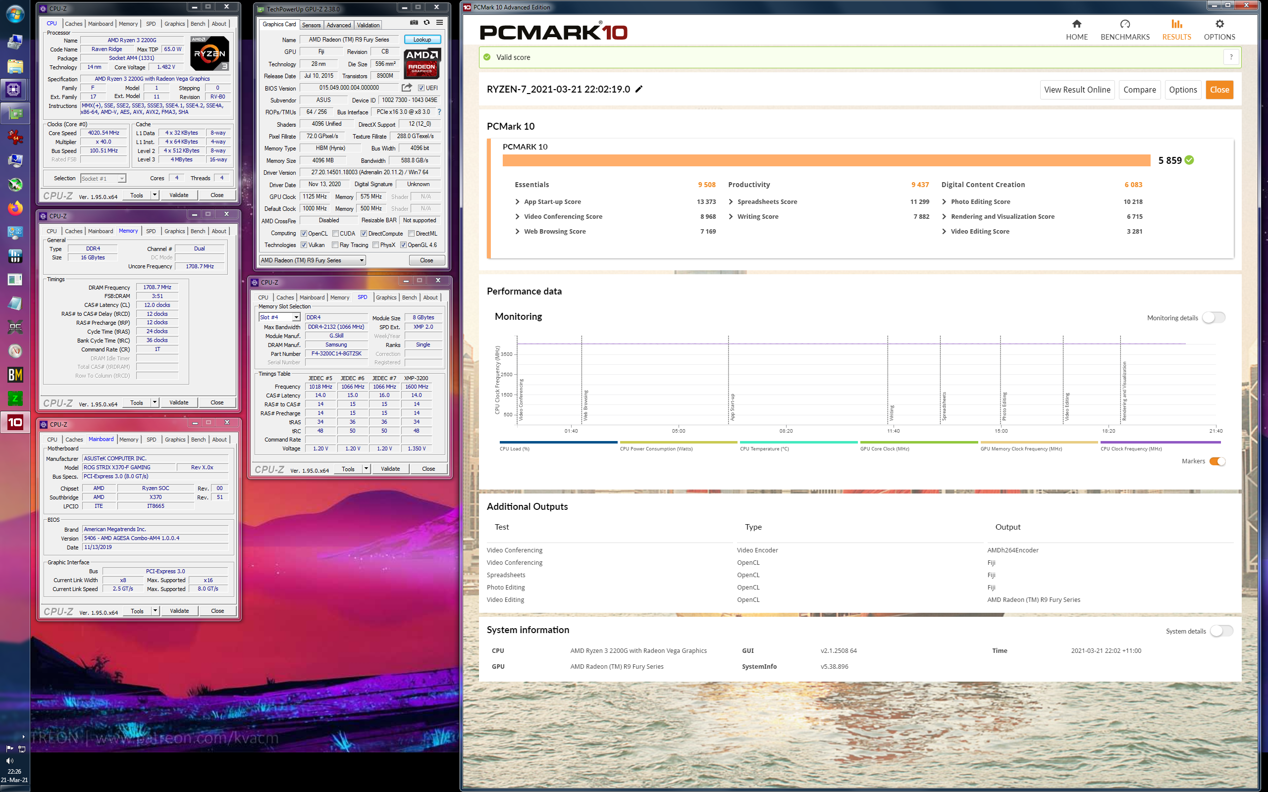Viewport: 1268px width, 792px height.
Task: Toggle the CUDA checkbox
Action: (335, 234)
